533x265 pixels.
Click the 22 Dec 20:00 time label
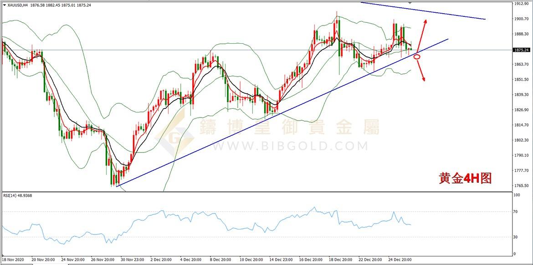(x=370, y=260)
